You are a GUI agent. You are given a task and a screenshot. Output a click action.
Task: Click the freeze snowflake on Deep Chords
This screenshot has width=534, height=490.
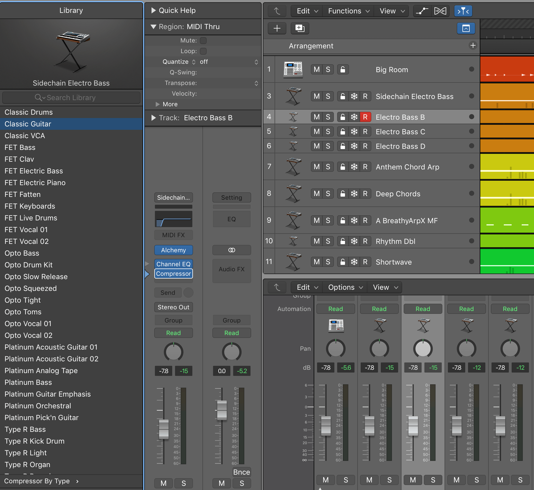pyautogui.click(x=354, y=194)
